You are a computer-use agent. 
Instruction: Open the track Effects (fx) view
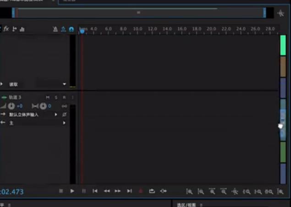point(6,29)
